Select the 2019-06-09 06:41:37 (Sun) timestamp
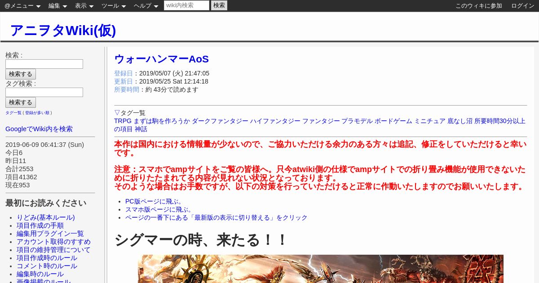 44,145
